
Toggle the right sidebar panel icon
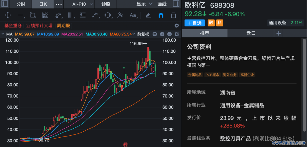point(176,4)
